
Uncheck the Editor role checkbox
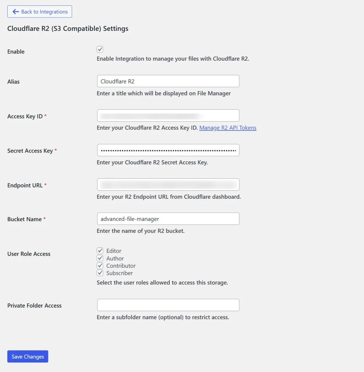(100, 251)
